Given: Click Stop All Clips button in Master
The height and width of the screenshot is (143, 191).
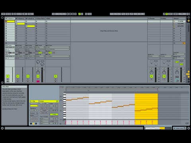Looking at the screenshot, I should [174, 43].
